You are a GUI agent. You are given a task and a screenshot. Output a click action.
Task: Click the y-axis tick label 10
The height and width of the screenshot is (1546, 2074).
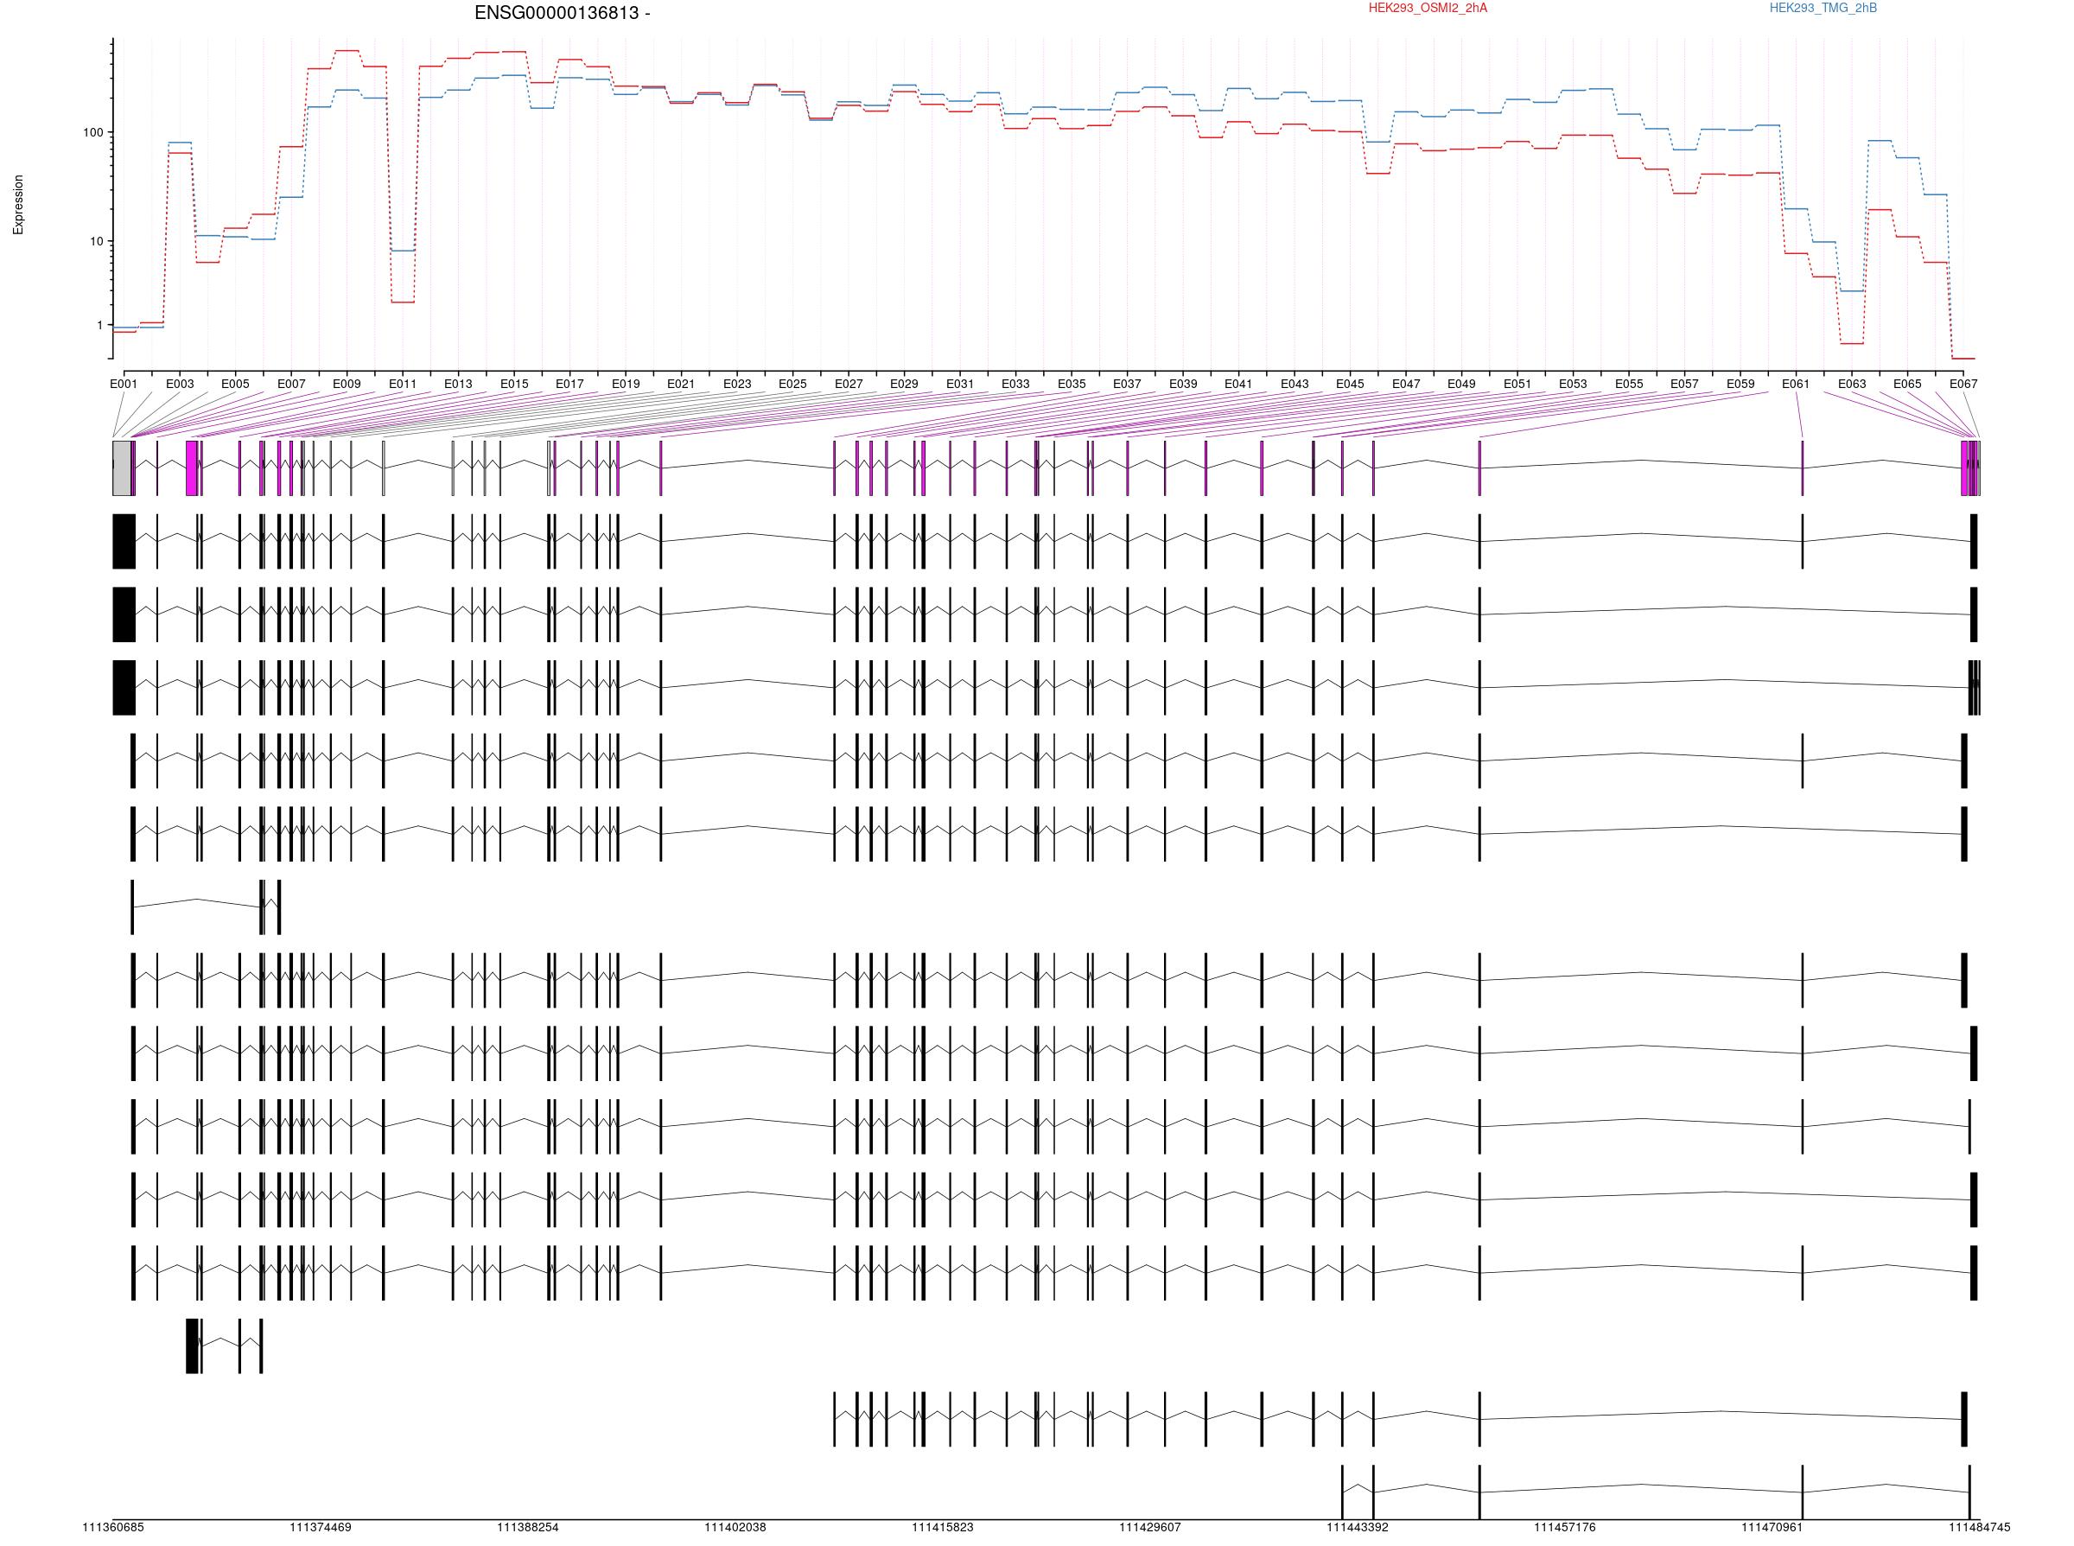click(x=97, y=241)
